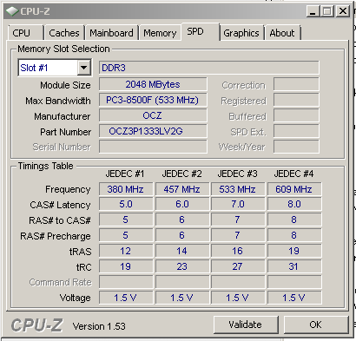
Task: Click the Slot #1 combo box text
Action: click(x=34, y=68)
